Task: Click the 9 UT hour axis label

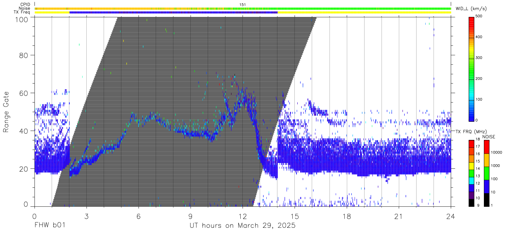Action: pos(190,216)
